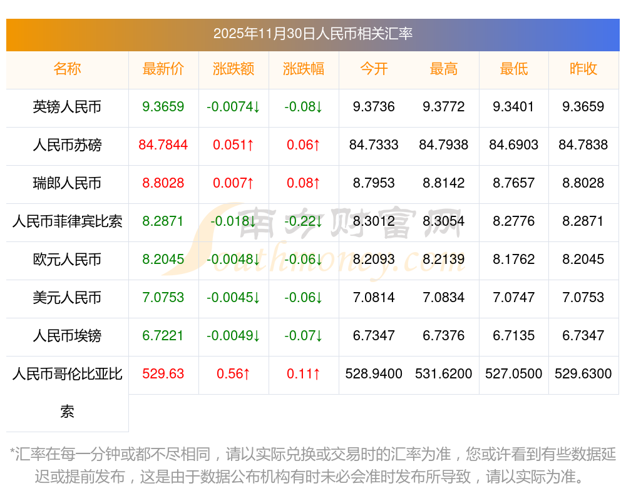Click change amount 0.56↑
This screenshot has height=496, width=626.
[x=233, y=374]
